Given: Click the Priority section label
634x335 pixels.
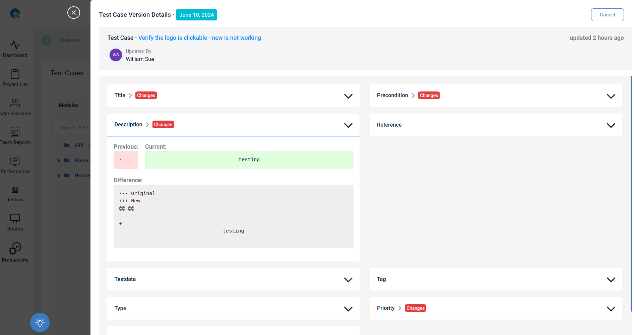Looking at the screenshot, I should pyautogui.click(x=386, y=308).
